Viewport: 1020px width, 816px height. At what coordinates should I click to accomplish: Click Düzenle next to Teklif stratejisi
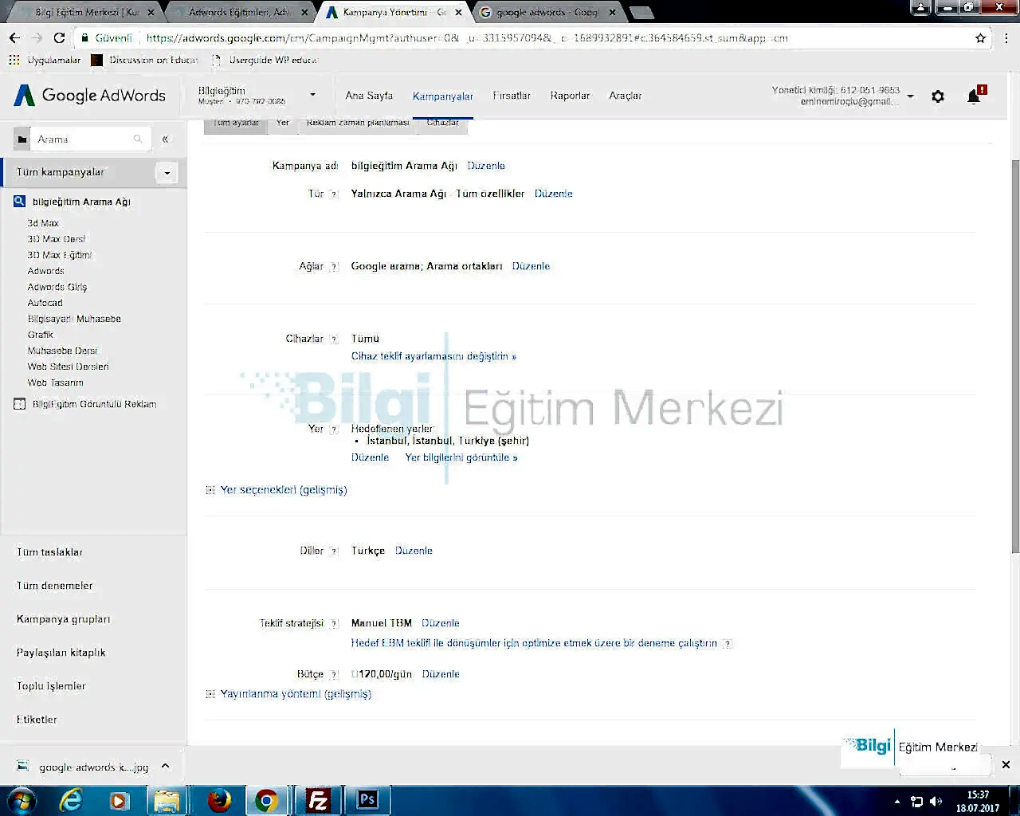[440, 623]
